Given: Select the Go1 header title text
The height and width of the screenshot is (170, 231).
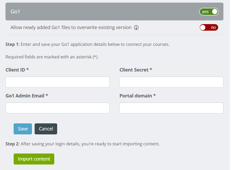Looking at the screenshot, I should click(x=15, y=12).
